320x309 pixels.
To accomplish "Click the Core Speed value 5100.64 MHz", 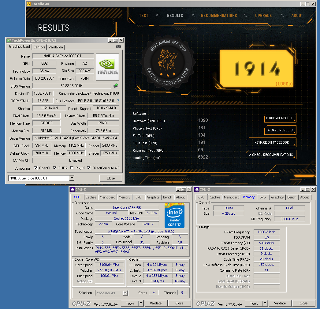I will 109,265.
